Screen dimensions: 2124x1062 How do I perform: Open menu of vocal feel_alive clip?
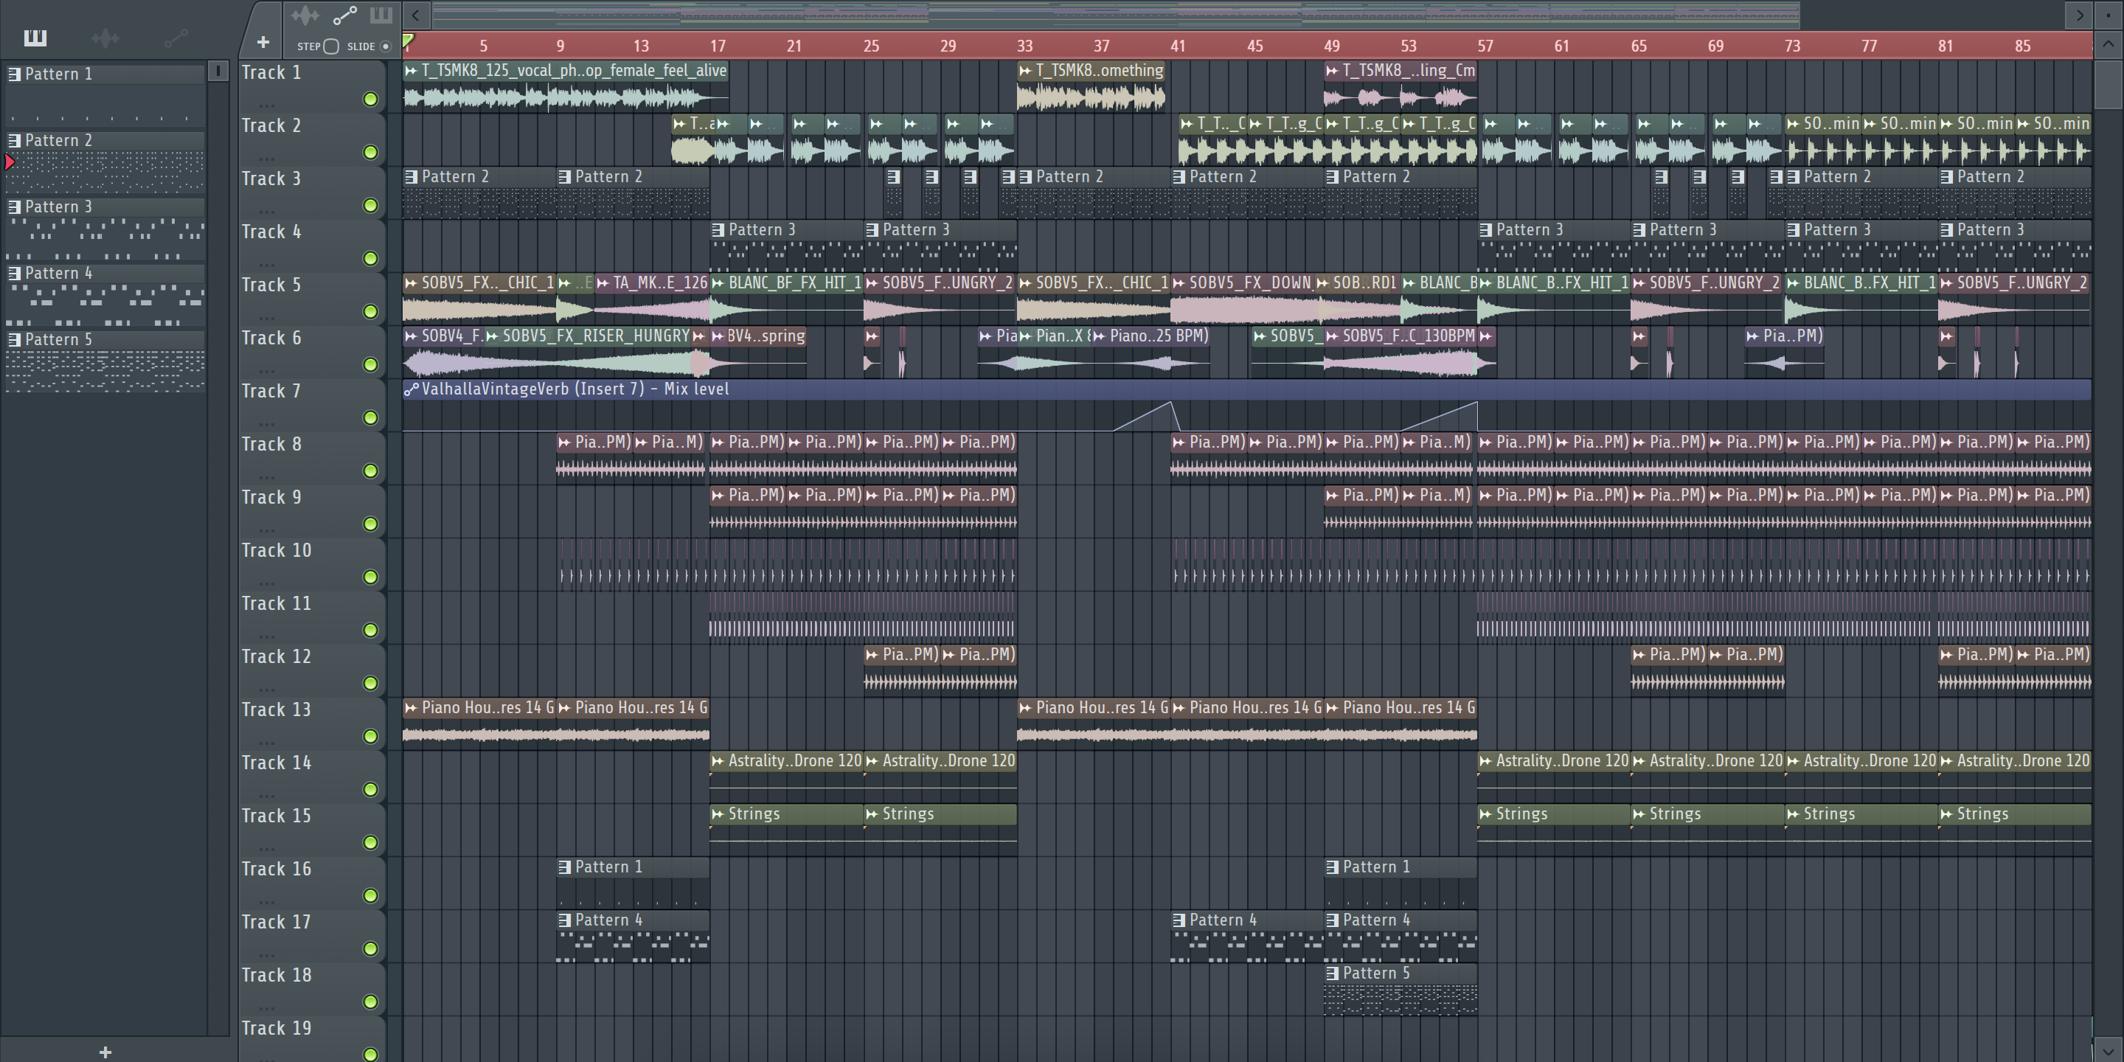tap(411, 71)
